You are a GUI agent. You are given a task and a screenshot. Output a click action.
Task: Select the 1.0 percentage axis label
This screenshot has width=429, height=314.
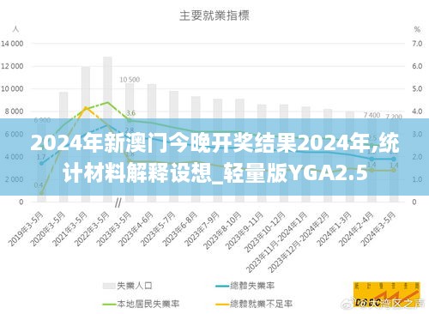click(417, 179)
